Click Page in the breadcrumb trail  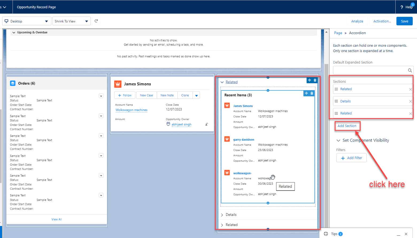click(x=338, y=33)
